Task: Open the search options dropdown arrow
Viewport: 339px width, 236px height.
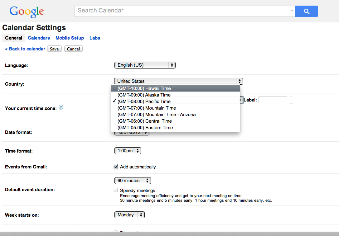Action: coord(292,11)
